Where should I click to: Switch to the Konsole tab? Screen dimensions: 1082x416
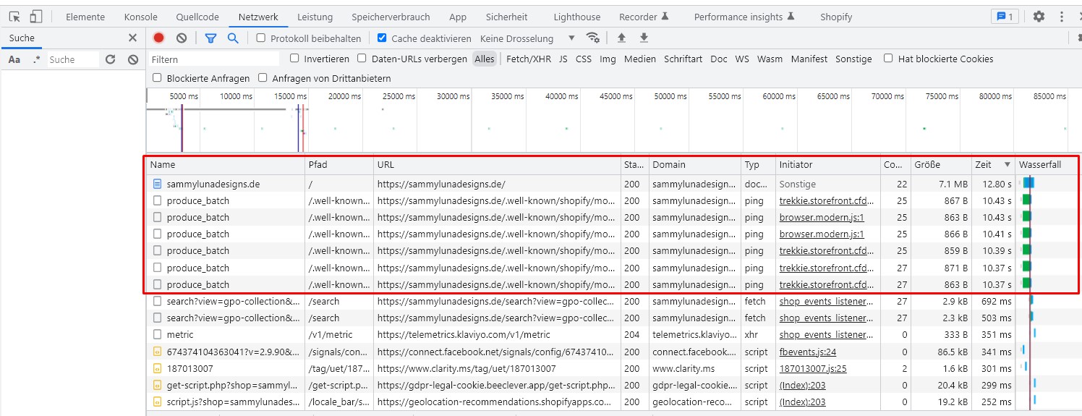[141, 17]
